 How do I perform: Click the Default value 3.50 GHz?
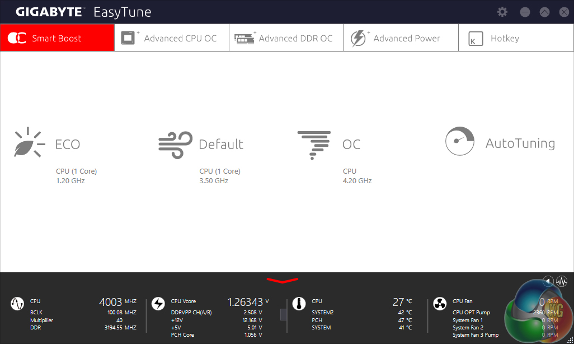point(214,181)
